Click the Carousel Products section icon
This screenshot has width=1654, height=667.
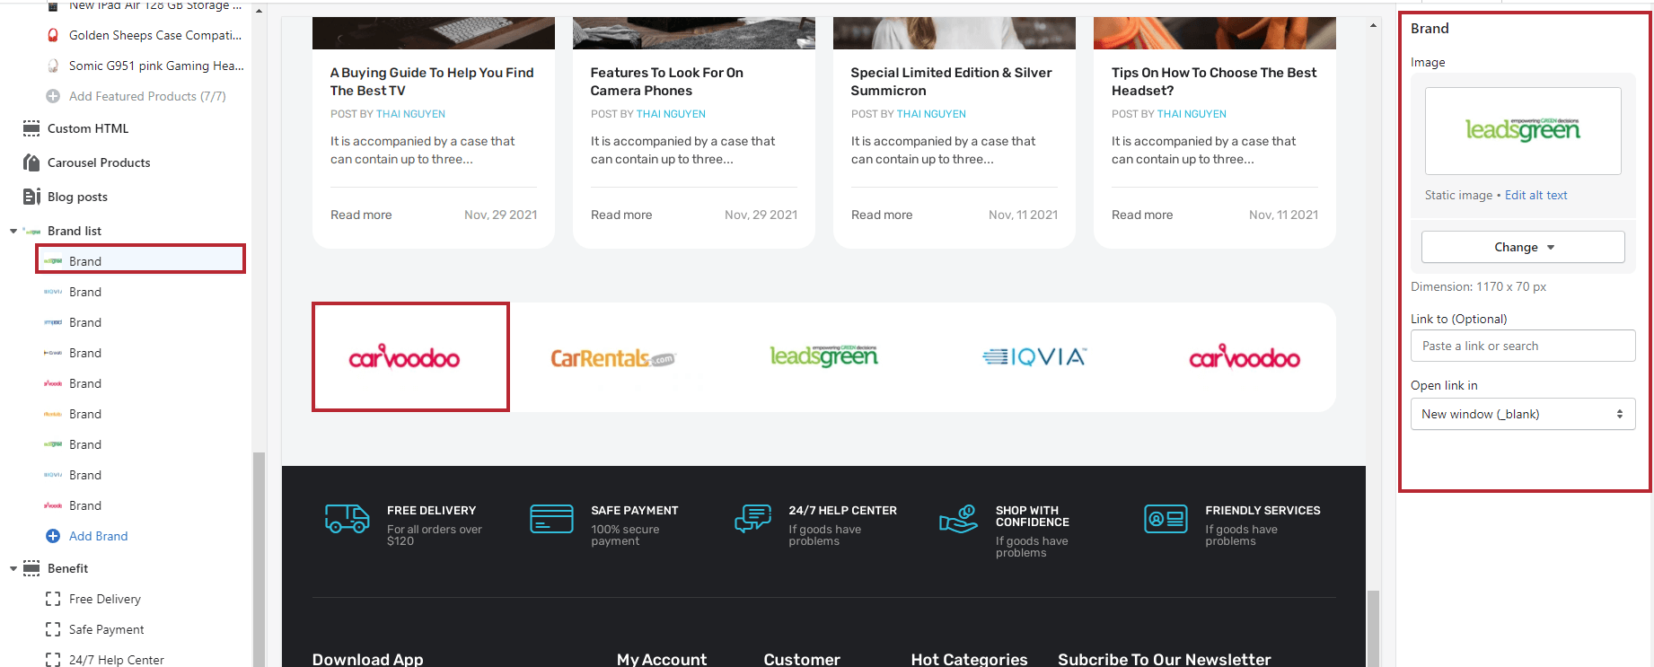coord(31,162)
